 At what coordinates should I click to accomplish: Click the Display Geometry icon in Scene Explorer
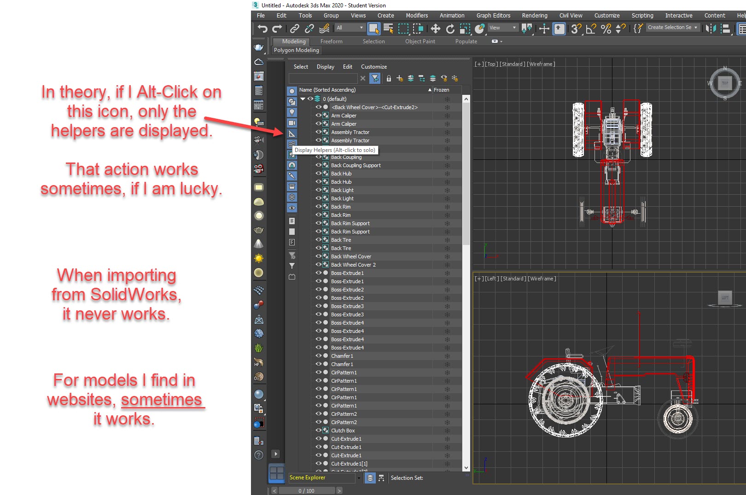tap(292, 91)
